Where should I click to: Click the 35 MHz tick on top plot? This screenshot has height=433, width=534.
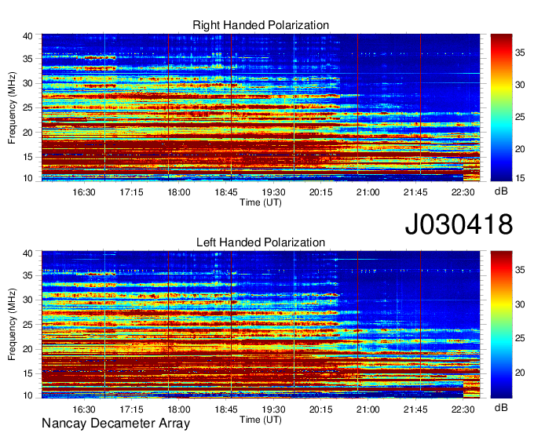(28, 59)
